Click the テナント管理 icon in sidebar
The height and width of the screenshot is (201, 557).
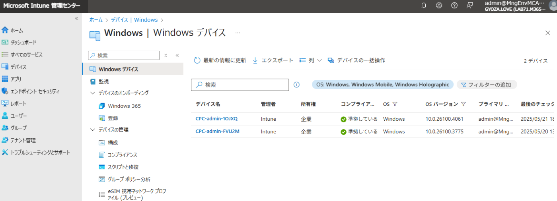point(5,140)
